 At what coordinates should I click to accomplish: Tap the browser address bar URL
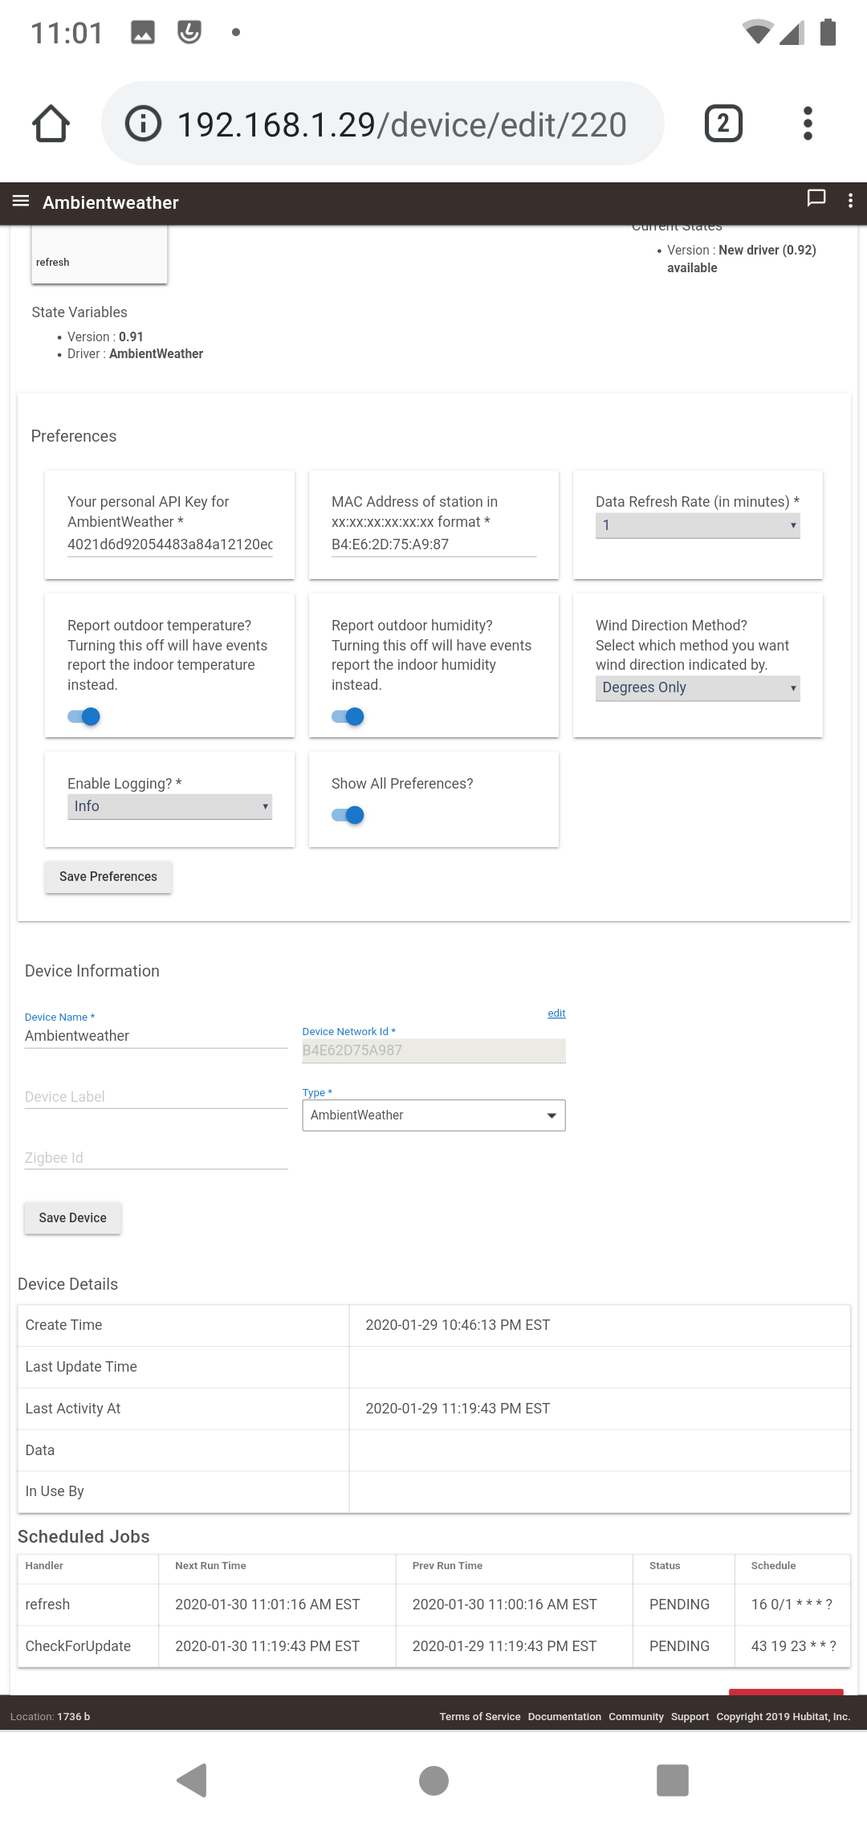pos(401,124)
